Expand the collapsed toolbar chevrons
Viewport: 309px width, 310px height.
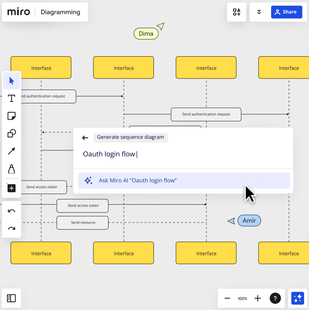click(x=259, y=12)
